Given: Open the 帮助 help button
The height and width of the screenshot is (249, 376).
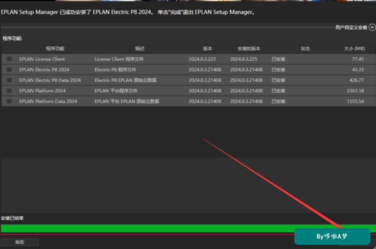Looking at the screenshot, I should [x=20, y=242].
